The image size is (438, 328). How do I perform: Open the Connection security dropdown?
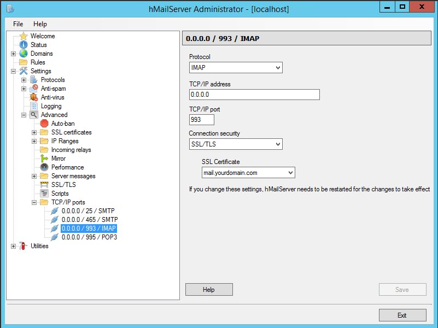coord(236,144)
